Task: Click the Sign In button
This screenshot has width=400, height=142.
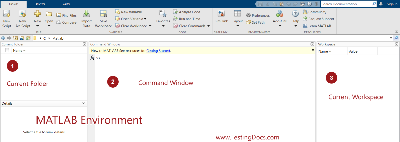Action: tap(392, 4)
